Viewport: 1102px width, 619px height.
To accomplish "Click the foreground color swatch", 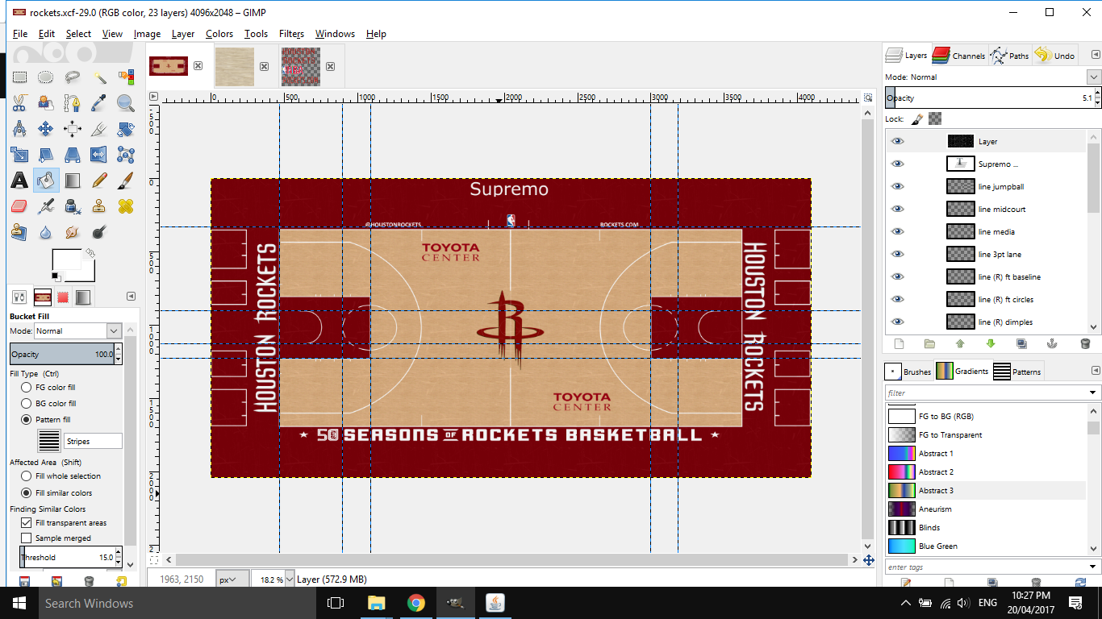I will pos(65,259).
